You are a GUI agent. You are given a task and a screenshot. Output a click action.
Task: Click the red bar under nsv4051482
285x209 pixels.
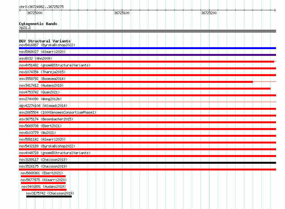click(x=147, y=68)
